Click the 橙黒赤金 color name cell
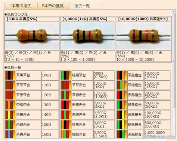Image resolution: width=177 pixels, height=141 pixels. (x=82, y=125)
